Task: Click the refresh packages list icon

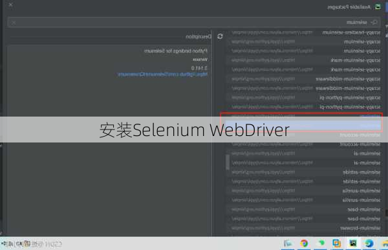Action: 220,36
